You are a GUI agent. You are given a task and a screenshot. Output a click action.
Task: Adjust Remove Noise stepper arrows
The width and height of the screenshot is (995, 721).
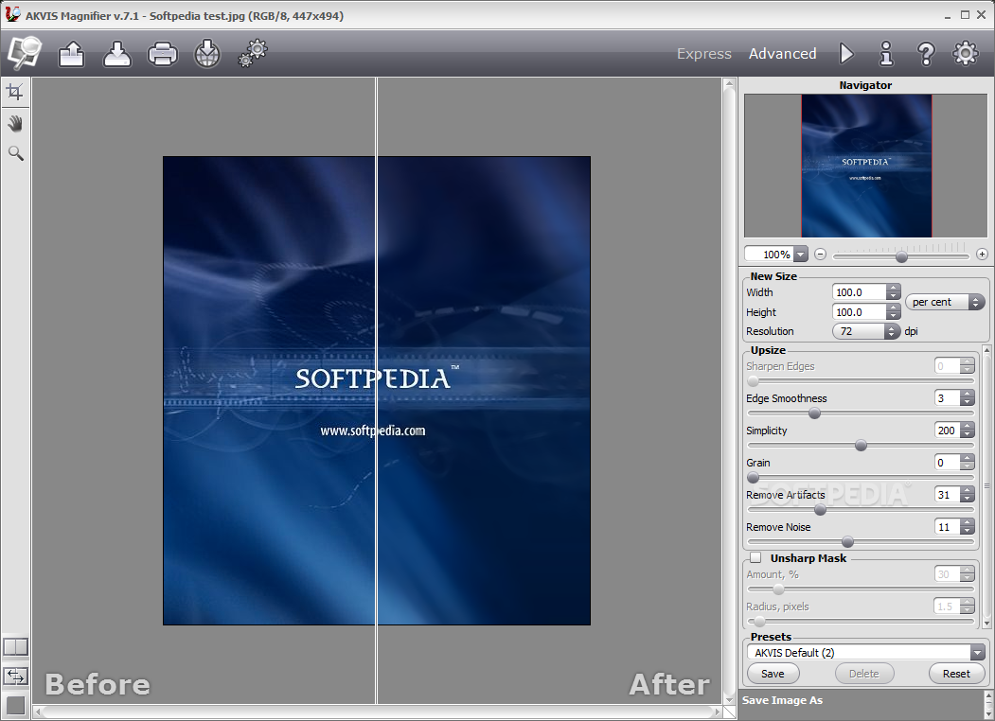[968, 527]
